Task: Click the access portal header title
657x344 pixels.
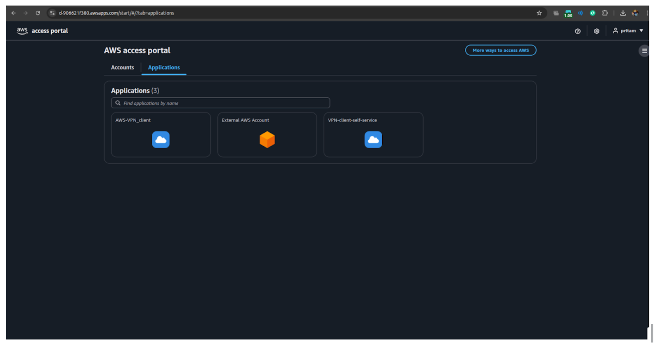Action: [x=50, y=31]
